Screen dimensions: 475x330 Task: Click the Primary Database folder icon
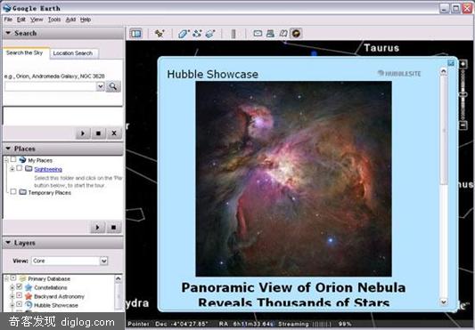[22, 278]
